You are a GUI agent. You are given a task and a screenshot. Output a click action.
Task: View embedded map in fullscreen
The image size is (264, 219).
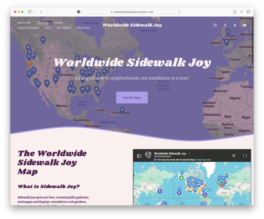point(245,155)
